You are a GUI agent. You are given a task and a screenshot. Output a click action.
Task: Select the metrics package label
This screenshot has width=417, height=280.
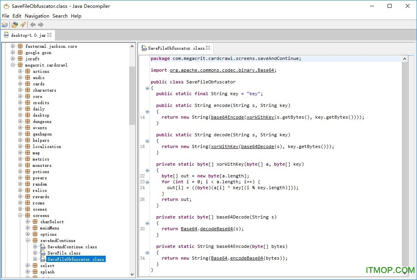click(41, 159)
